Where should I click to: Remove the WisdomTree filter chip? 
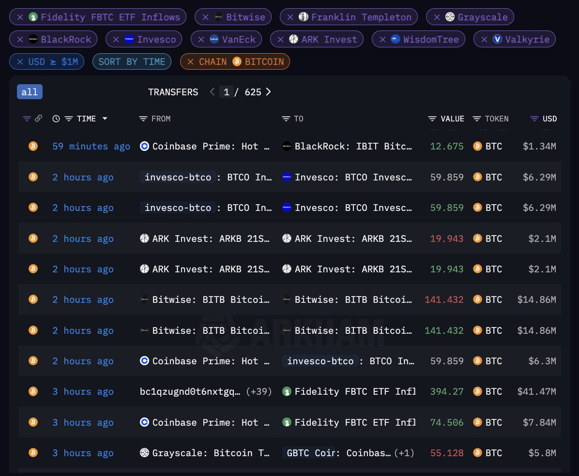pos(382,40)
